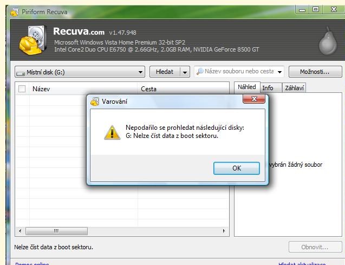Viewport: 345px width, 265px height.
Task: Maximize the Piriform Recuva window
Action: pos(316,9)
